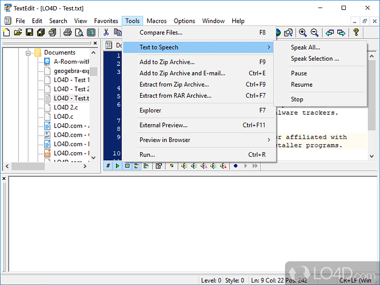380x285 pixels.
Task: Choose Compare Files from Tools menu
Action: [198, 32]
